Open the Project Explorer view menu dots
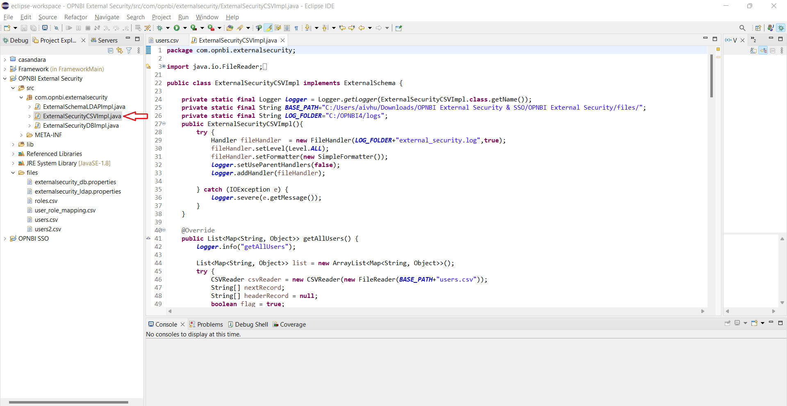787x406 pixels. [x=139, y=50]
